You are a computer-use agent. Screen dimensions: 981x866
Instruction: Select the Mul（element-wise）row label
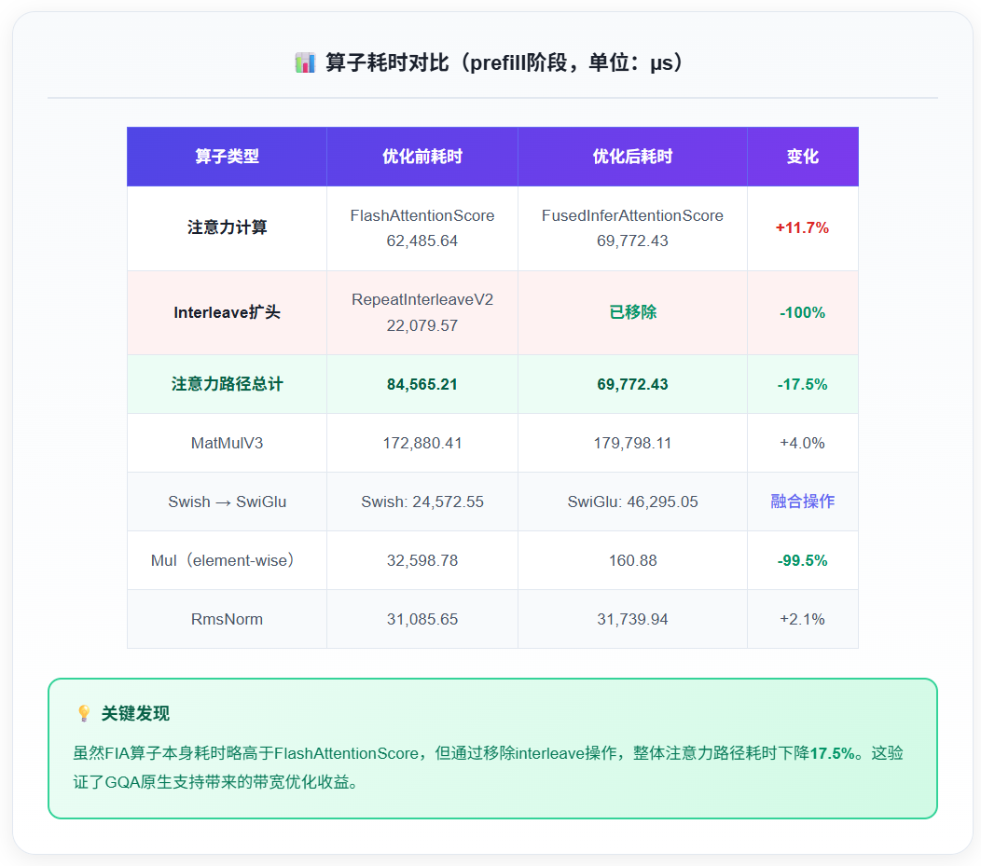pyautogui.click(x=223, y=560)
